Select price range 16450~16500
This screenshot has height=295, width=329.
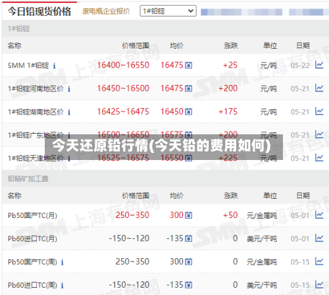(123, 88)
